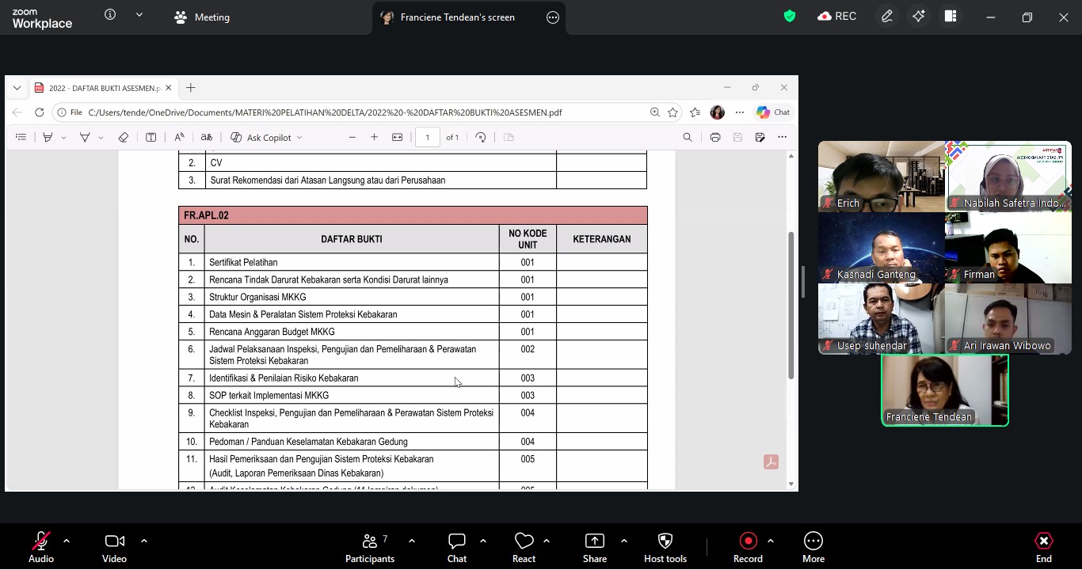This screenshot has height=570, width=1082.
Task: Select the eraser tool in the PDF toolbar
Action: 124,137
